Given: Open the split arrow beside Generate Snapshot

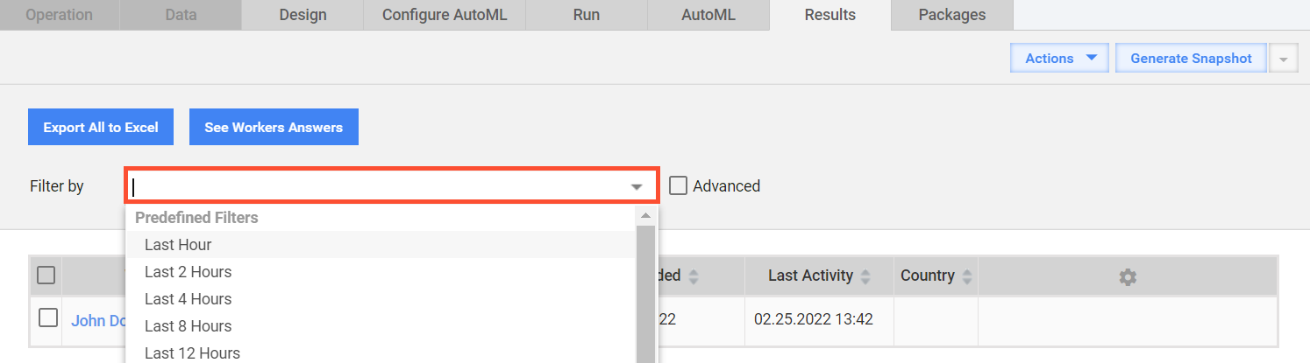Looking at the screenshot, I should [x=1284, y=59].
